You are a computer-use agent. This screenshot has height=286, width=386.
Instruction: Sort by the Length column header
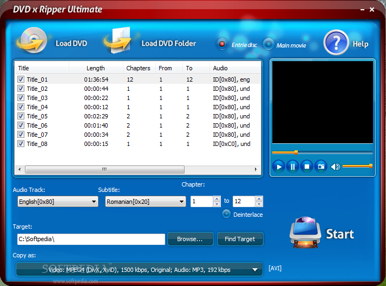click(96, 68)
